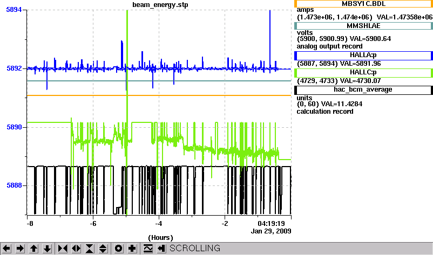
Task: Pan the graph down with down arrow
Action: pos(47,249)
